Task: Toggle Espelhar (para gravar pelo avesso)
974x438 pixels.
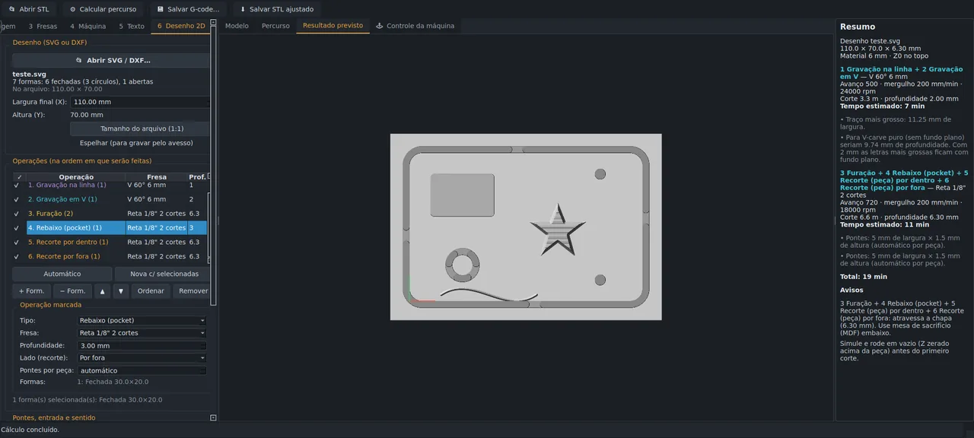Action: pyautogui.click(x=136, y=143)
